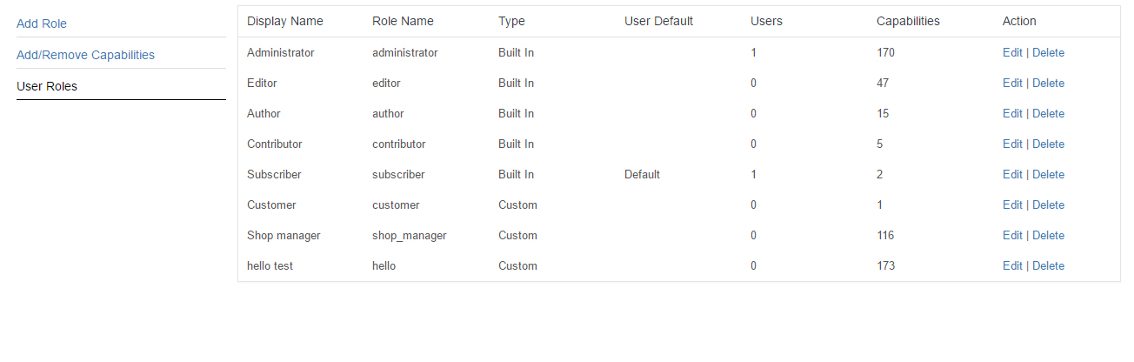The height and width of the screenshot is (362, 1134).
Task: Delete the Customer role
Action: tap(1048, 204)
